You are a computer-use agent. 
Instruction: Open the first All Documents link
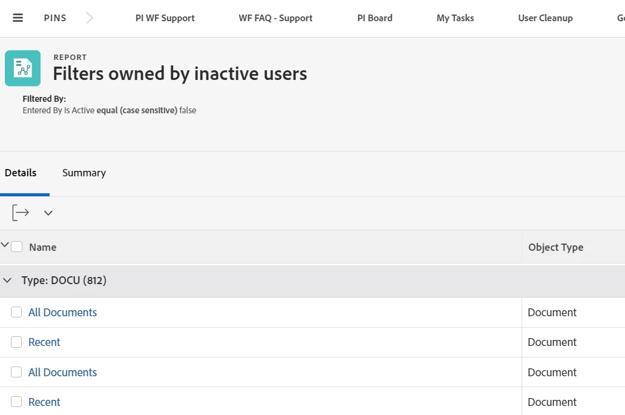[62, 312]
